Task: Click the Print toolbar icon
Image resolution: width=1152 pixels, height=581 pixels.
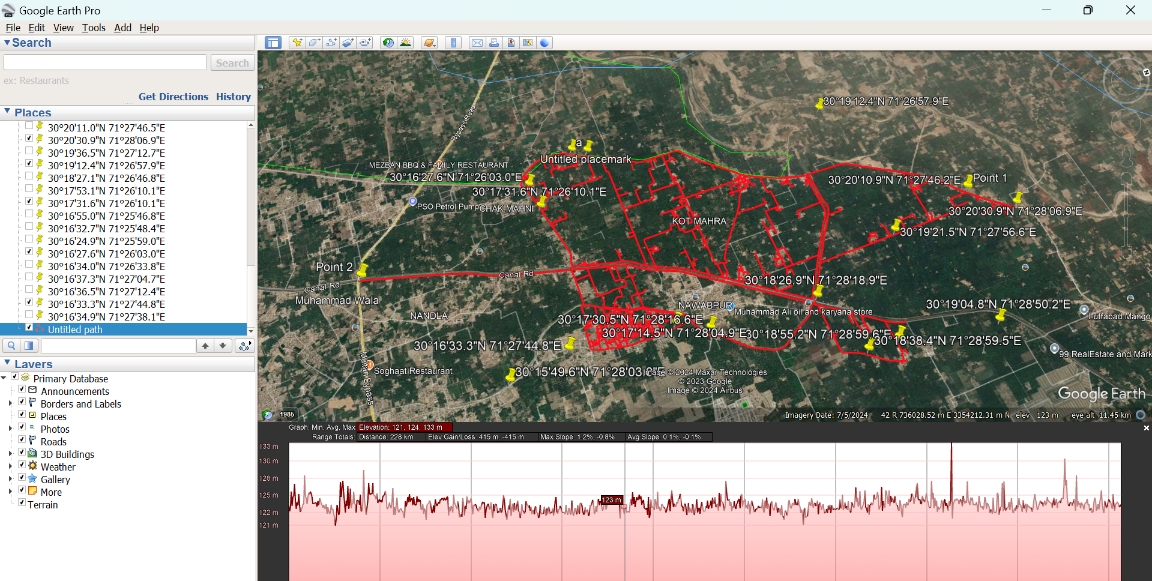Action: point(493,43)
